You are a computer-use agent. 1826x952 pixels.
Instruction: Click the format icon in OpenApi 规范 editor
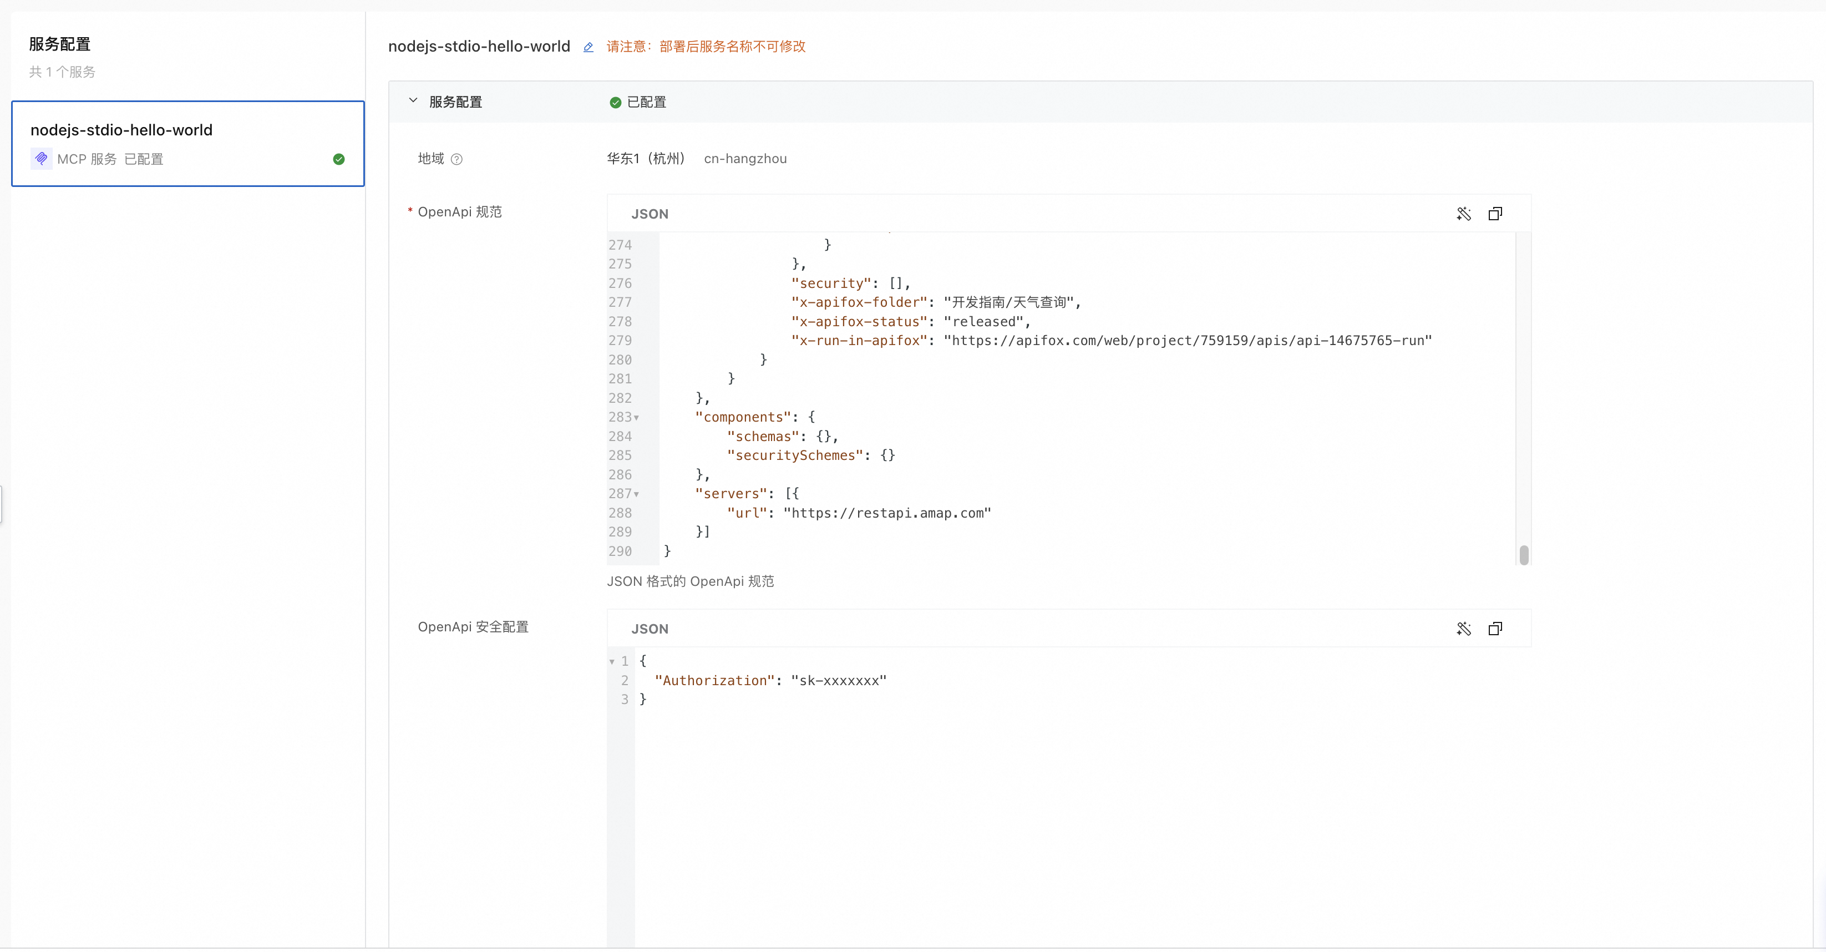(1464, 214)
